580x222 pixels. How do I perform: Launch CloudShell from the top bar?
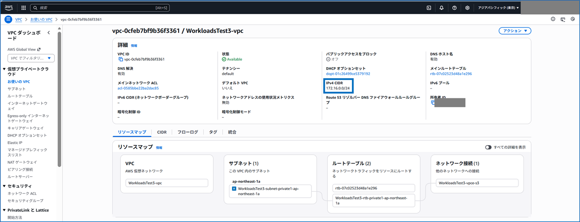(x=429, y=8)
